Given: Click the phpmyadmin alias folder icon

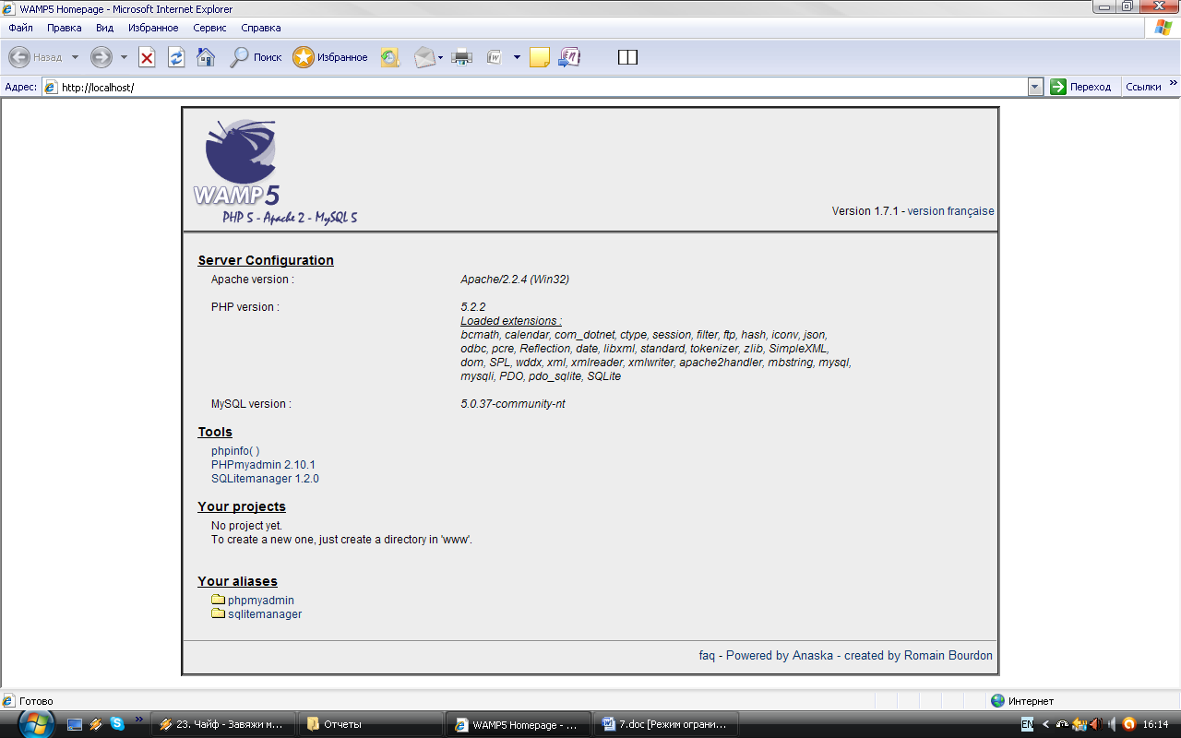Looking at the screenshot, I should pos(219,600).
